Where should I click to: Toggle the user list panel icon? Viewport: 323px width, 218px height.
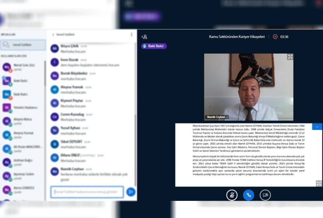(x=144, y=37)
